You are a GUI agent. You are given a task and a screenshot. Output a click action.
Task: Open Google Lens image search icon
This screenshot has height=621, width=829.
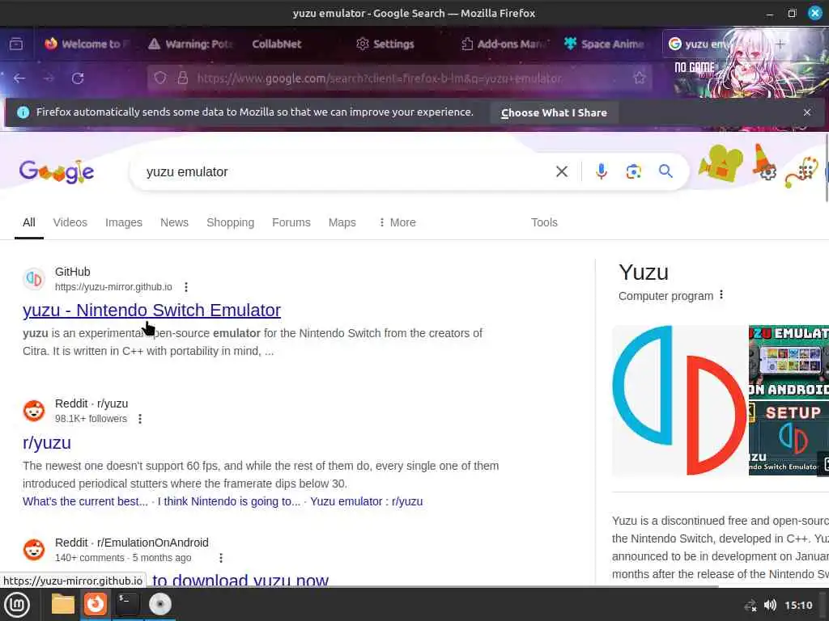point(633,171)
